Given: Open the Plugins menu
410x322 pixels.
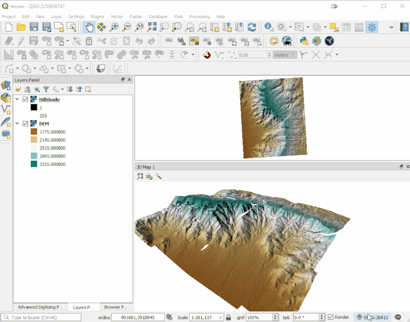Looking at the screenshot, I should (x=97, y=16).
